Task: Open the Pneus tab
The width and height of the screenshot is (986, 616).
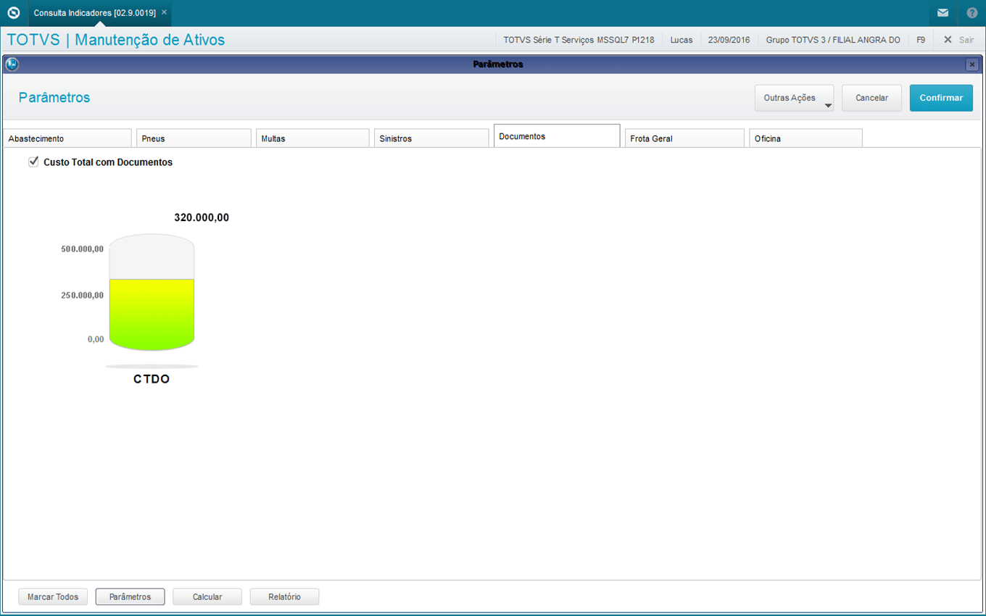Action: 194,138
